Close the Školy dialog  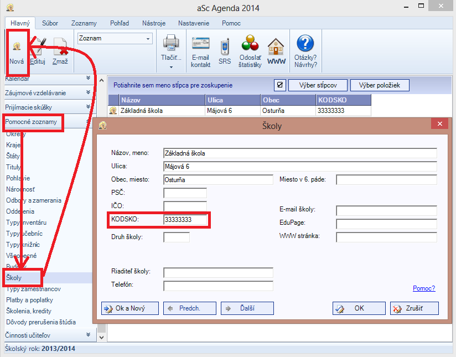(x=440, y=124)
